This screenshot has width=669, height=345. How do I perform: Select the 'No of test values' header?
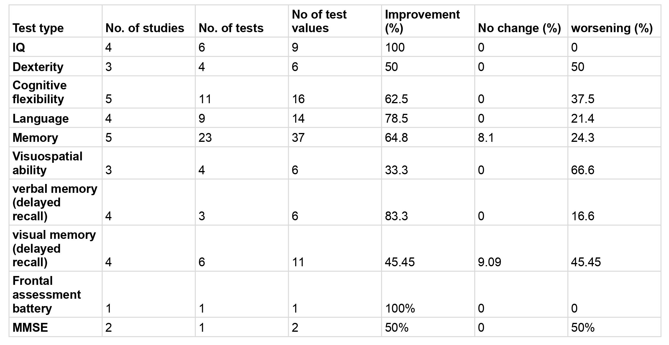point(319,21)
